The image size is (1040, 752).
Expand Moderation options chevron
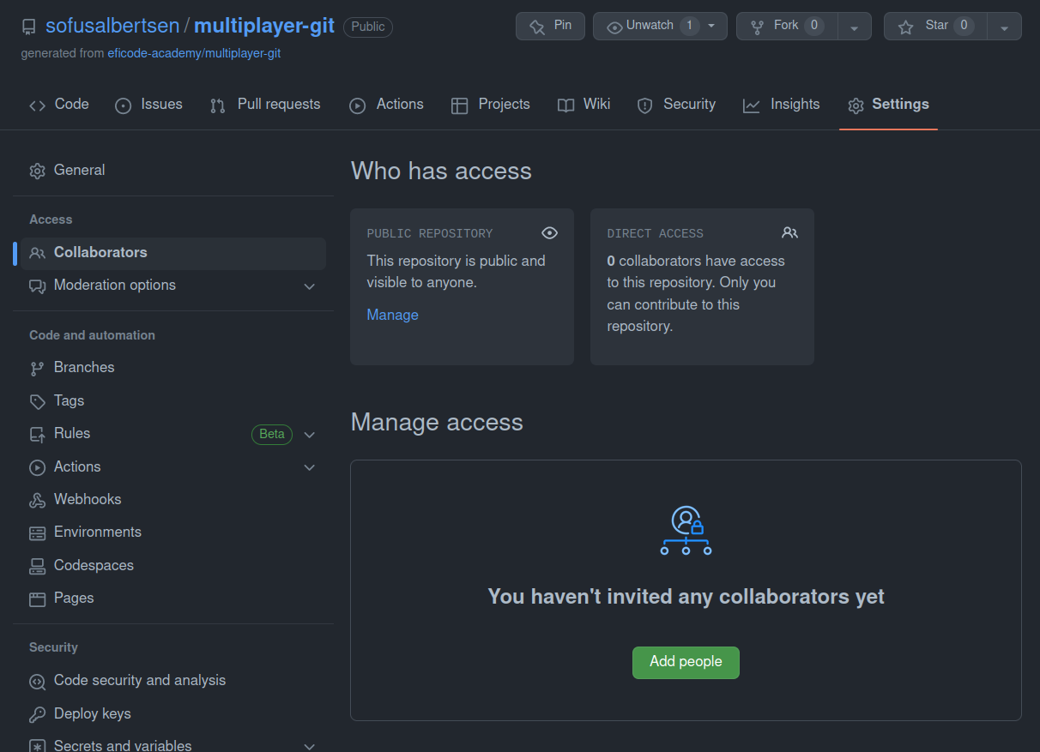[x=310, y=286]
